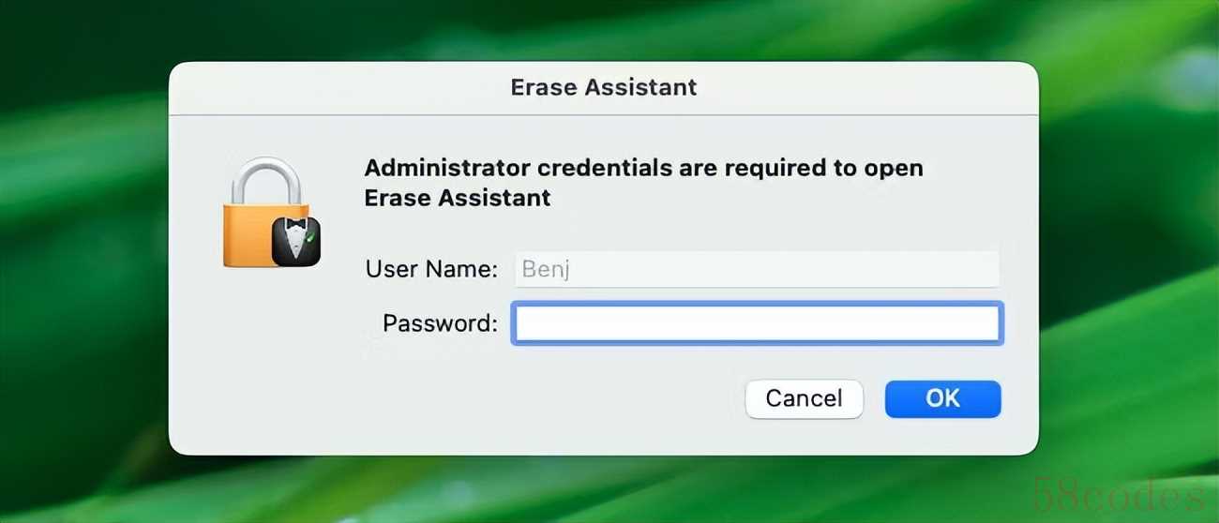Click the 58codes watermark text
The height and width of the screenshot is (523, 1219).
[x=1118, y=492]
